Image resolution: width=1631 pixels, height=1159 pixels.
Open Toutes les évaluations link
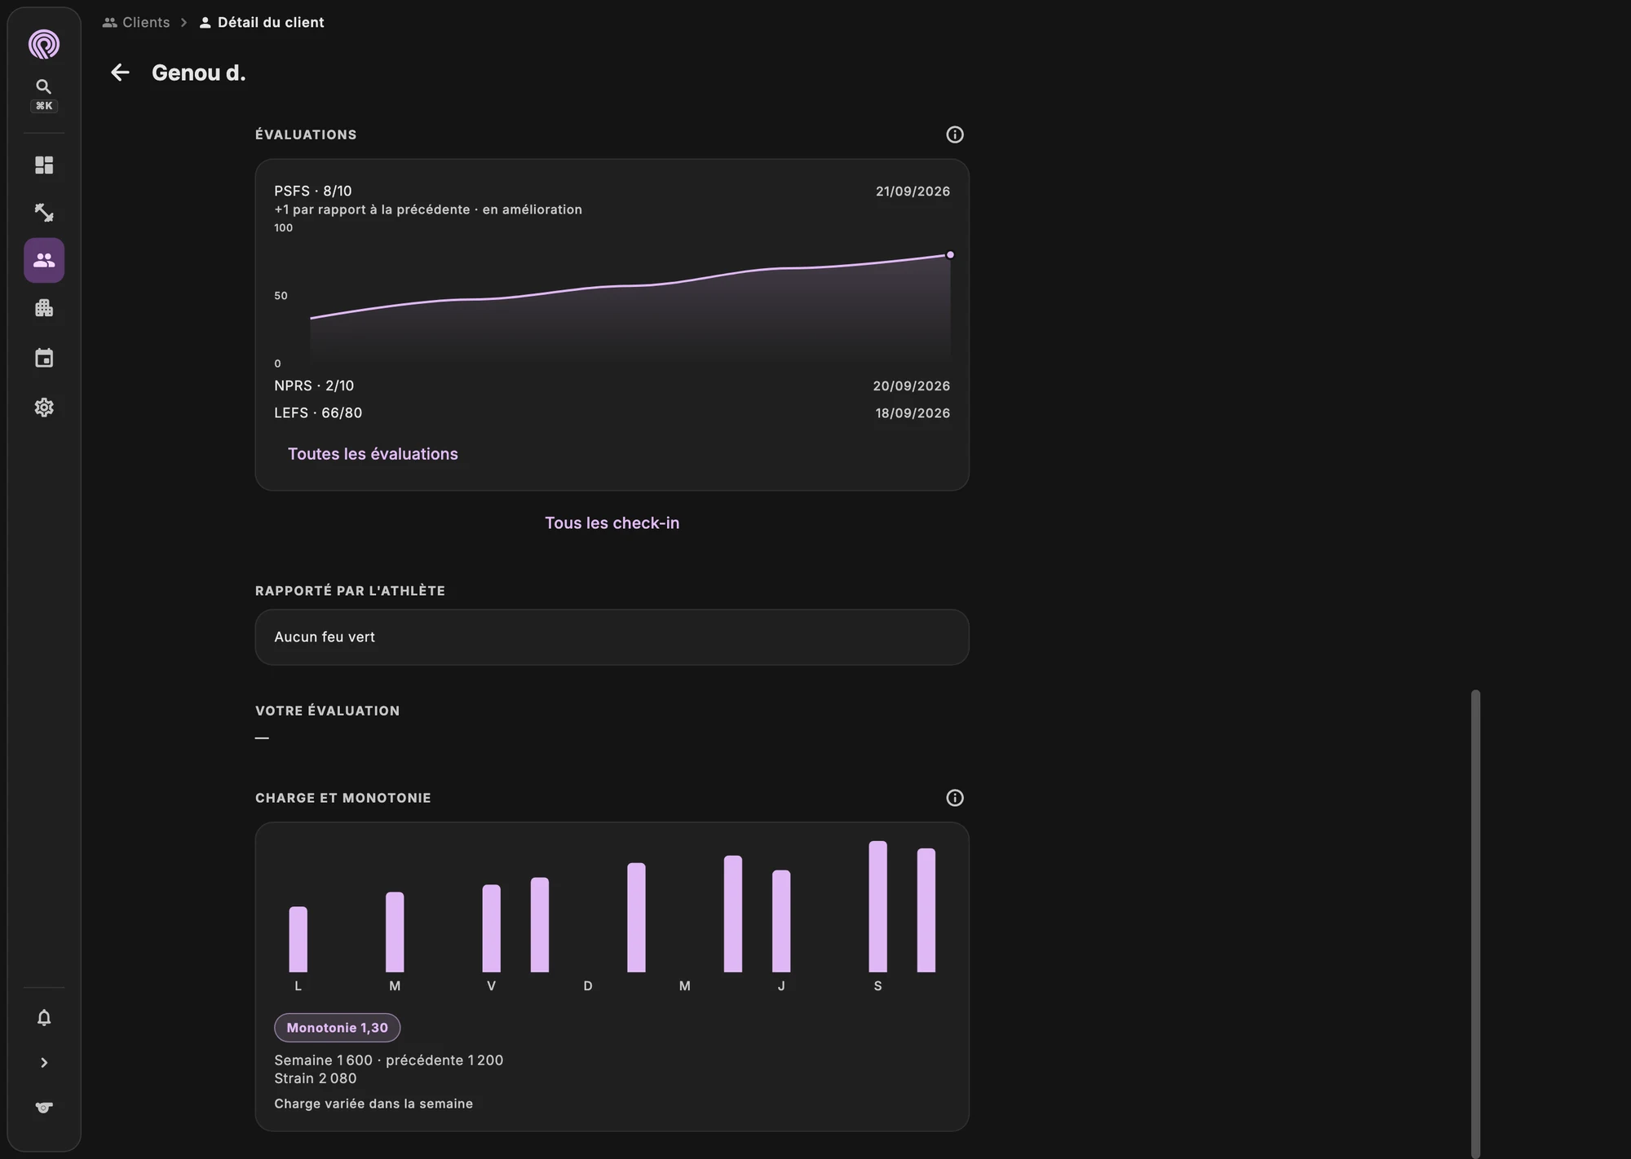(373, 454)
